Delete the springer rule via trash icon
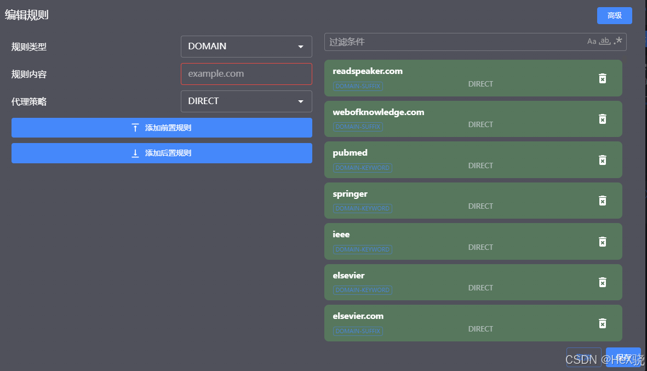This screenshot has height=371, width=647. pos(602,201)
